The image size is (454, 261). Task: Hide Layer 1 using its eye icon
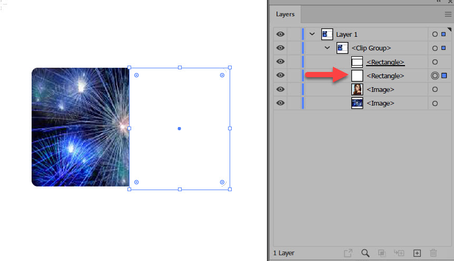point(280,34)
